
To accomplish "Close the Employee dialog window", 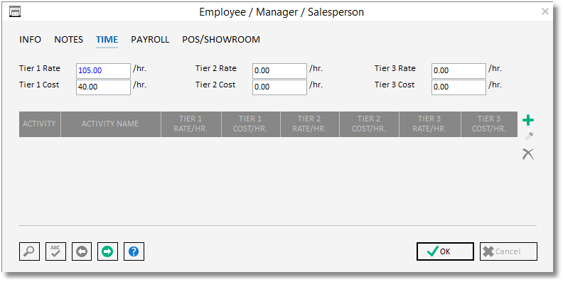I will (545, 11).
